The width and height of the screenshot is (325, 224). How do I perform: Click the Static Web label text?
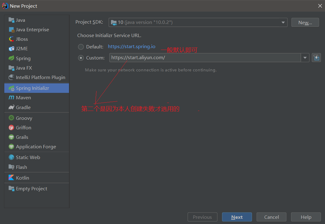(28, 157)
